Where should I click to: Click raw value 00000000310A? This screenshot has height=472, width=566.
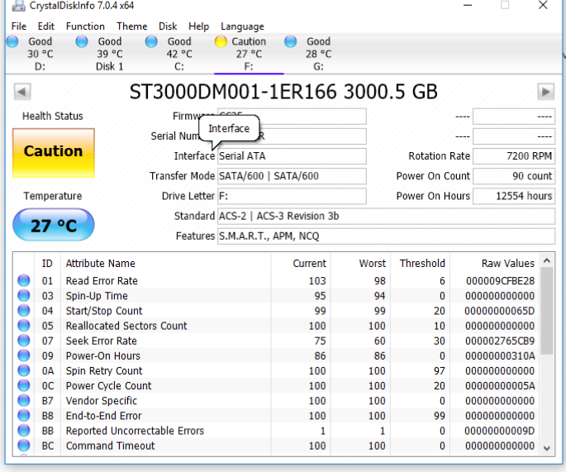coord(500,355)
